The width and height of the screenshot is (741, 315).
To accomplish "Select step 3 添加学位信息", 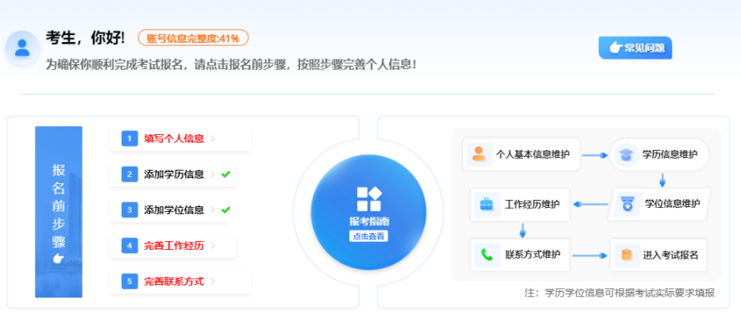I will coord(168,209).
